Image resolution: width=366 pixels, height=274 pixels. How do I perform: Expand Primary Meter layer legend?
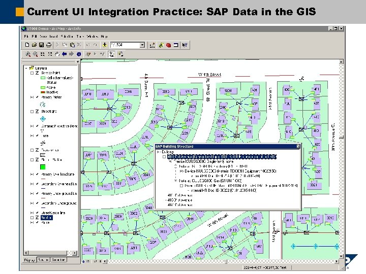click(x=32, y=97)
